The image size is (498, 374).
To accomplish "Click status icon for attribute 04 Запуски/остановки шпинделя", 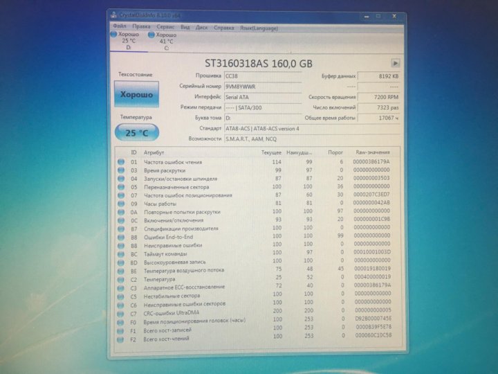I will 121,179.
